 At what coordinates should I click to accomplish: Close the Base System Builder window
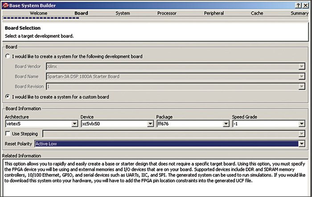click(x=305, y=4)
